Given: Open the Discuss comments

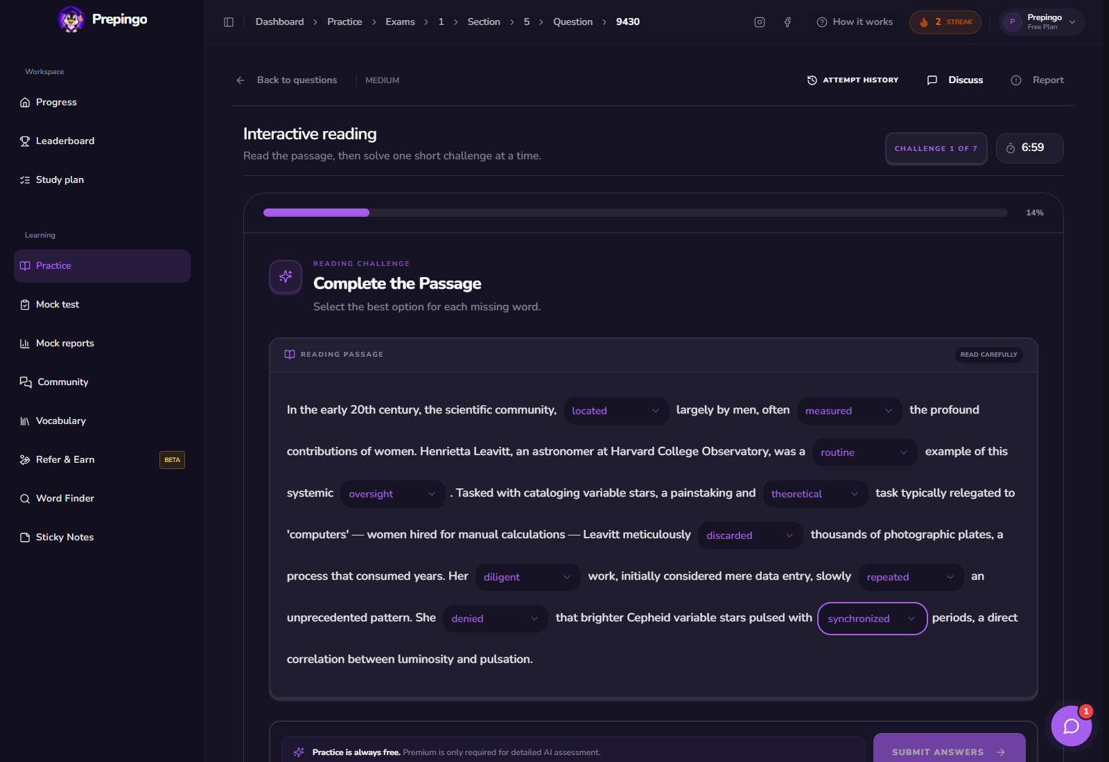Looking at the screenshot, I should (x=955, y=80).
